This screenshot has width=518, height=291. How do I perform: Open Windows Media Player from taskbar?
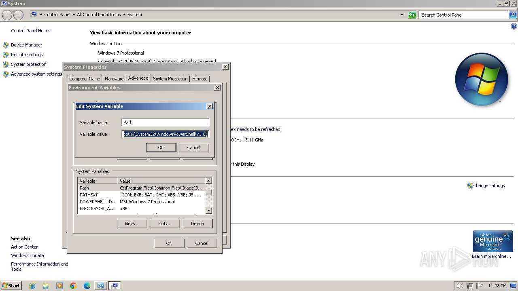(59, 286)
